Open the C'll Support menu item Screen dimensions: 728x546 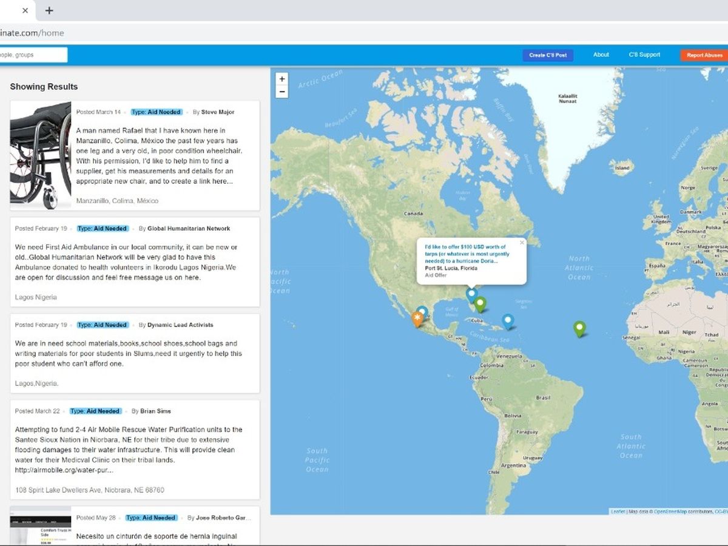coord(644,55)
